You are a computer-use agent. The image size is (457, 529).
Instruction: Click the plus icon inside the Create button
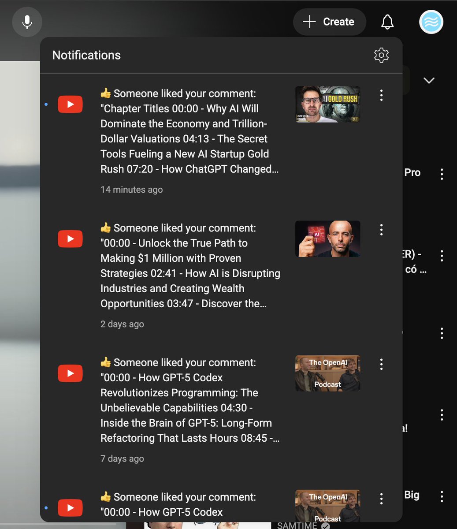pos(309,22)
